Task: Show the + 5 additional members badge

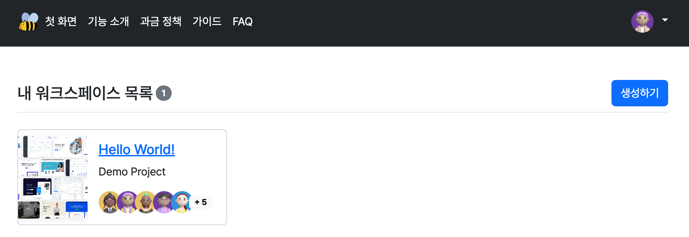Action: coord(201,202)
